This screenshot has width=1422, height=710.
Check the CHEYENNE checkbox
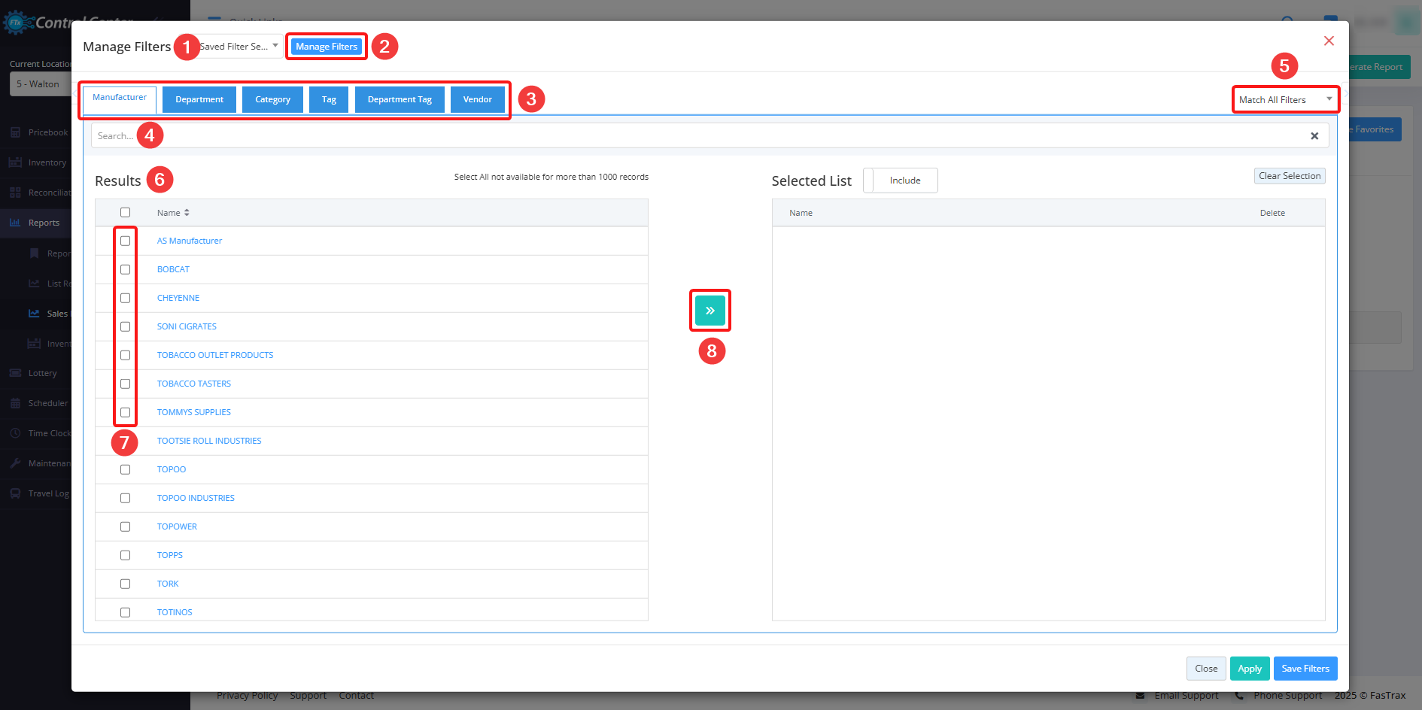126,299
